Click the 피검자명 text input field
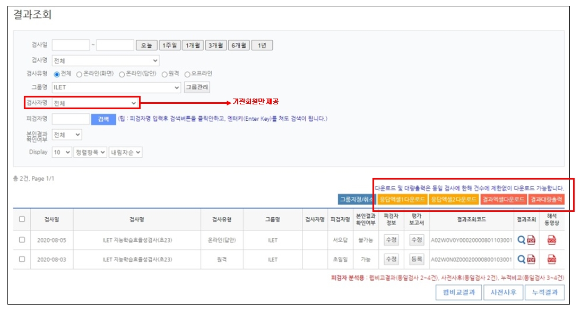Viewport: 581px width, 312px height. (71, 119)
